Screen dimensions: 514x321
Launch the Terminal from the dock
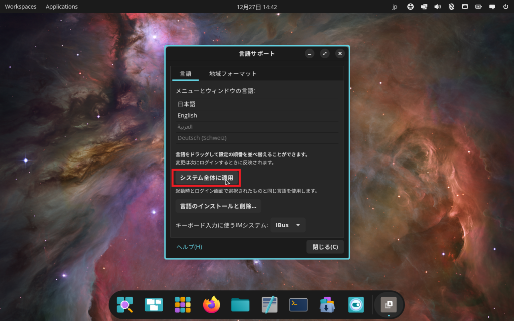coord(298,304)
